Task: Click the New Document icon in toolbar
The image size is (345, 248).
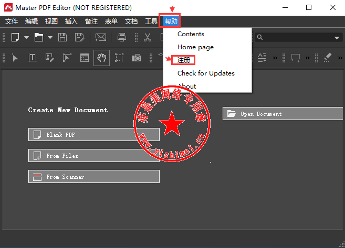Action: coord(15,37)
